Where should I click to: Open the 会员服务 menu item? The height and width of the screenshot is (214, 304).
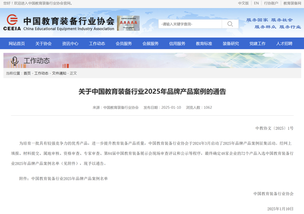(124, 43)
